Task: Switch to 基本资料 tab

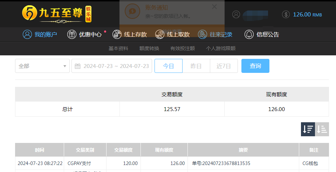Action: pyautogui.click(x=118, y=48)
